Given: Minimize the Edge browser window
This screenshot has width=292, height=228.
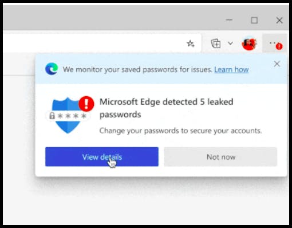Looking at the screenshot, I should point(229,20).
